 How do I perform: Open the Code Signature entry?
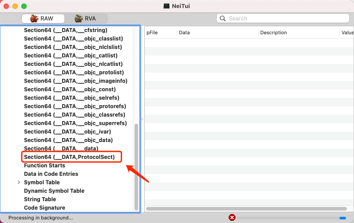pyautogui.click(x=44, y=207)
